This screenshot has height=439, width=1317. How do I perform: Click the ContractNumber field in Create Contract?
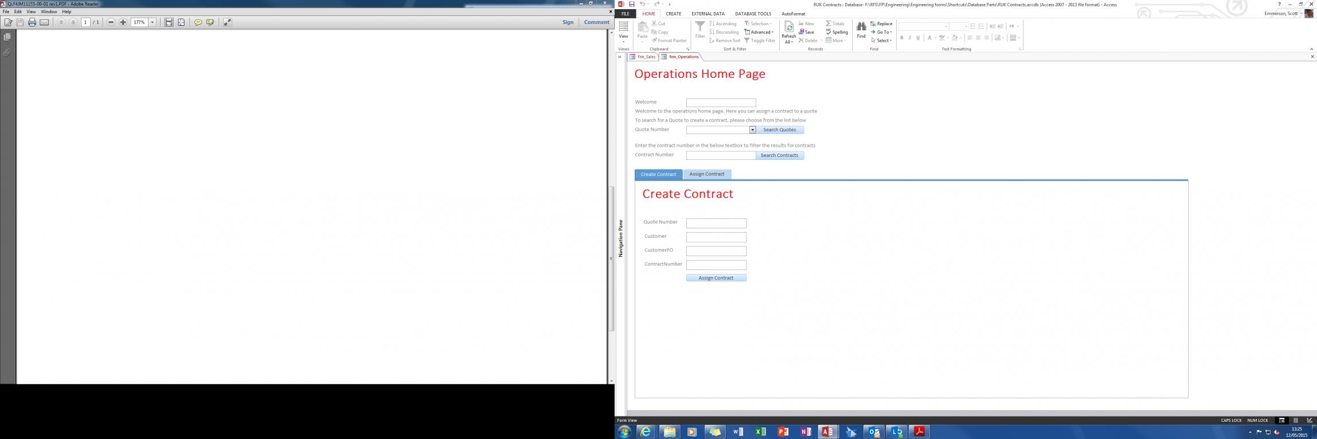pyautogui.click(x=716, y=265)
